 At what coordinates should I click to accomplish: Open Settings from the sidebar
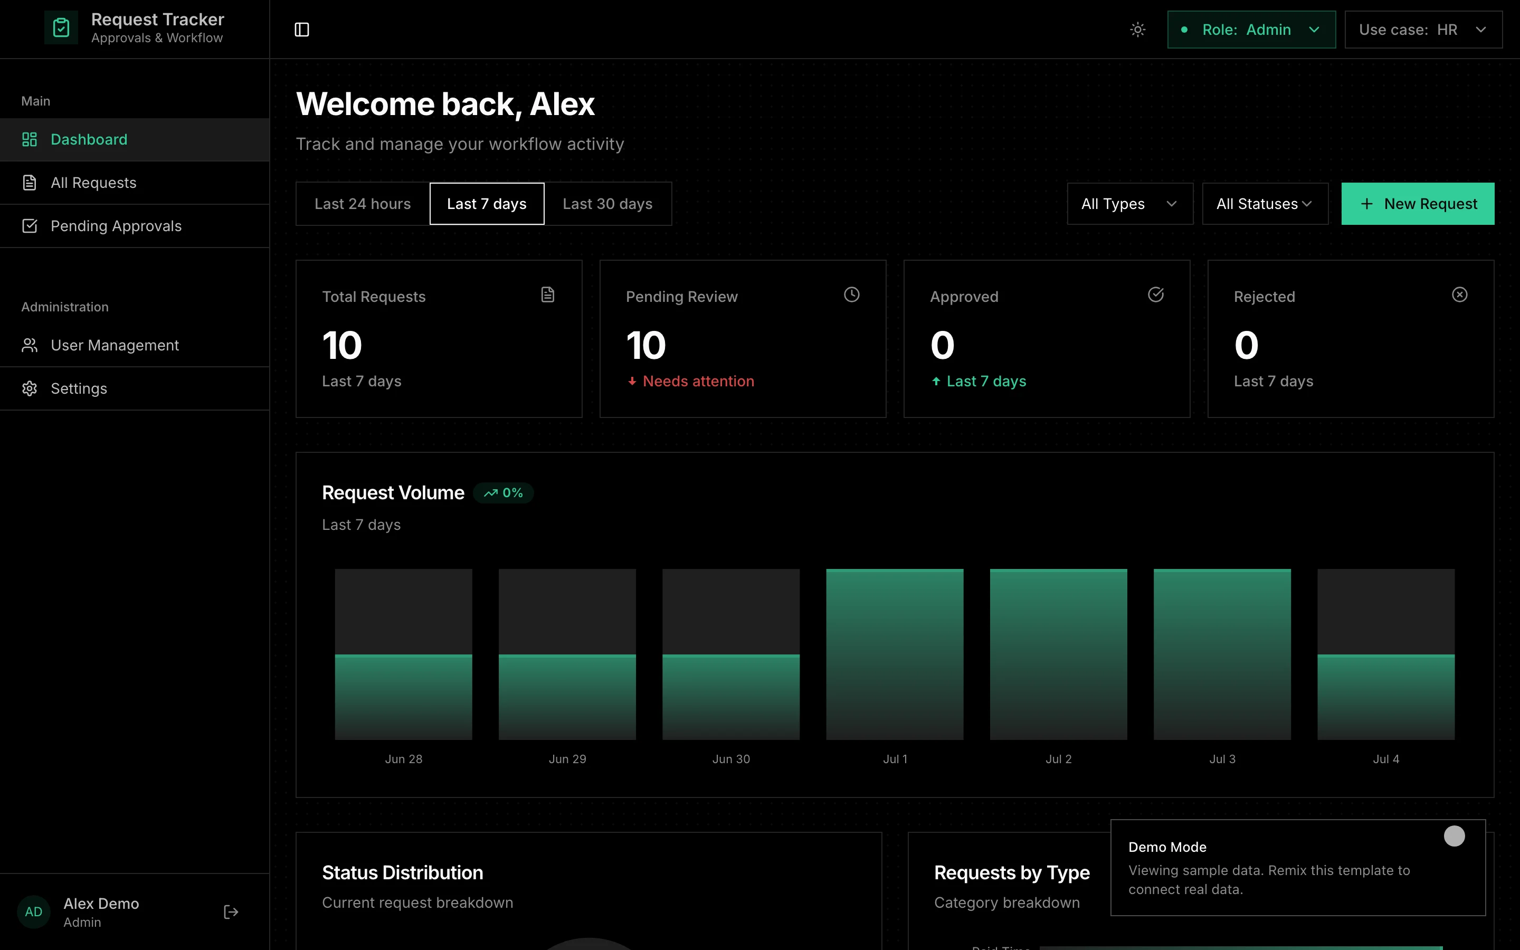click(x=135, y=389)
